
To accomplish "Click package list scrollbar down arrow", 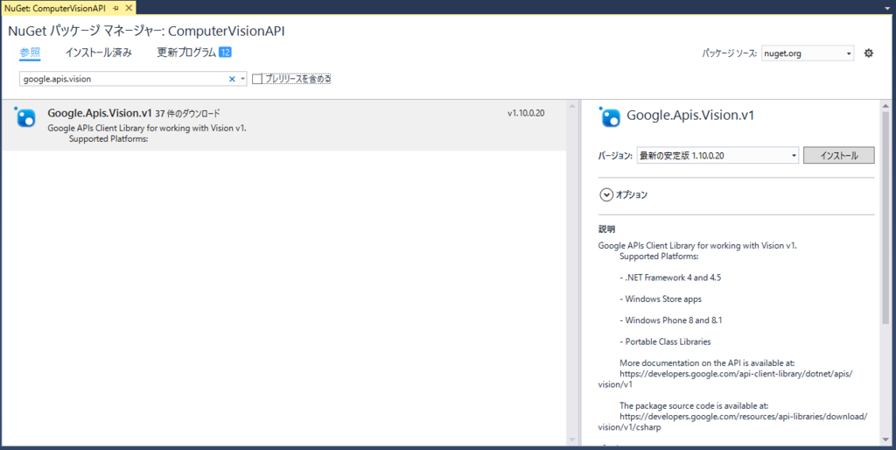I will [x=572, y=439].
